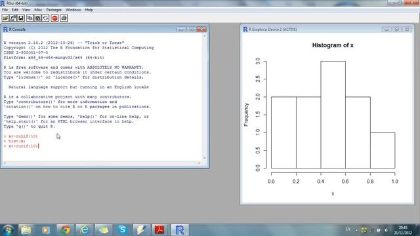Show hidden tray icons arrow
Screen dimensions: 420x236
[356, 230]
